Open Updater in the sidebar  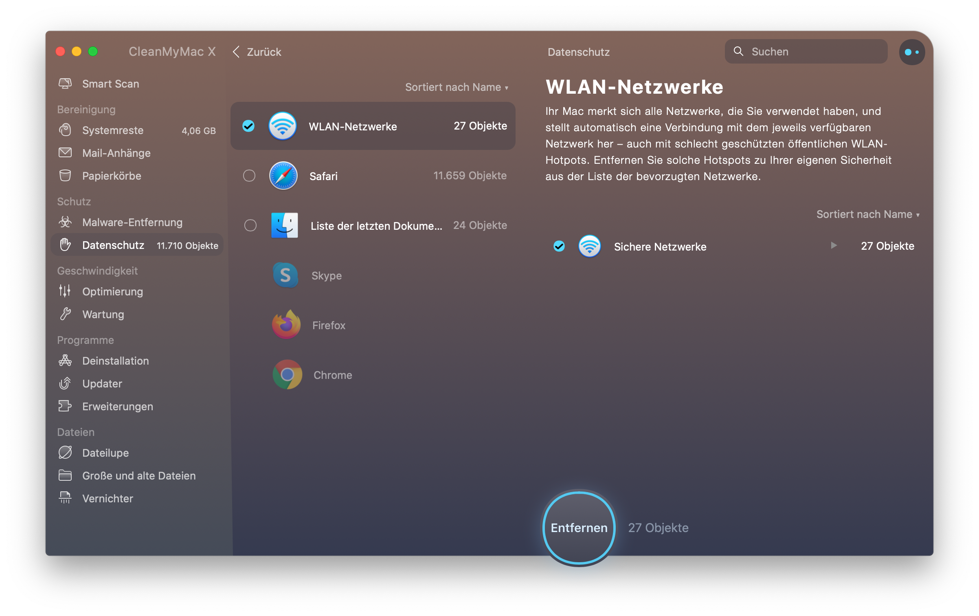102,384
